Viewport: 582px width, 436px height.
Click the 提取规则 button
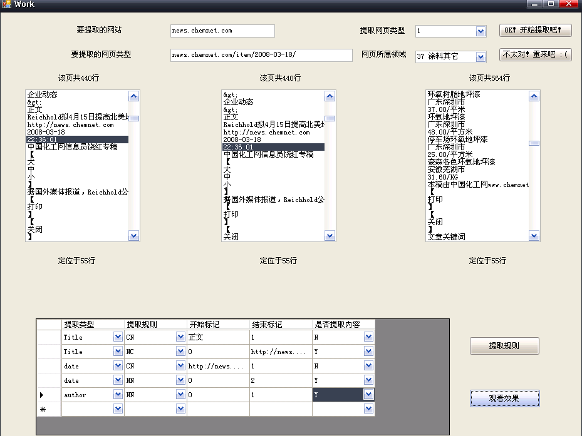click(x=504, y=346)
